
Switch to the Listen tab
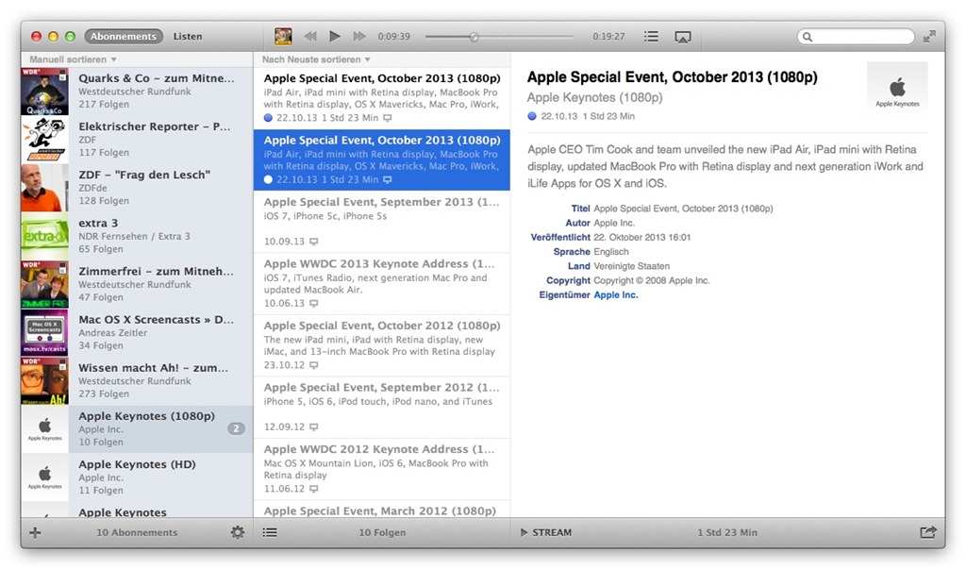[188, 37]
